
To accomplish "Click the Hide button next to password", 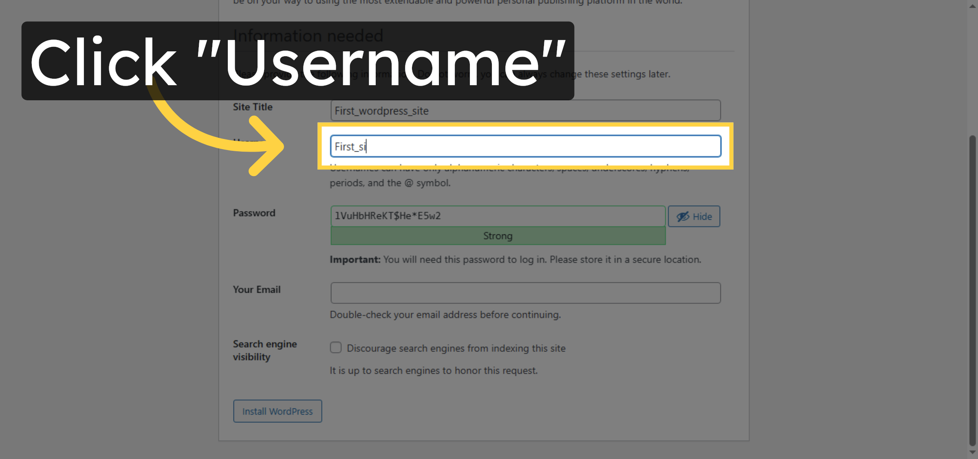I will pos(694,216).
